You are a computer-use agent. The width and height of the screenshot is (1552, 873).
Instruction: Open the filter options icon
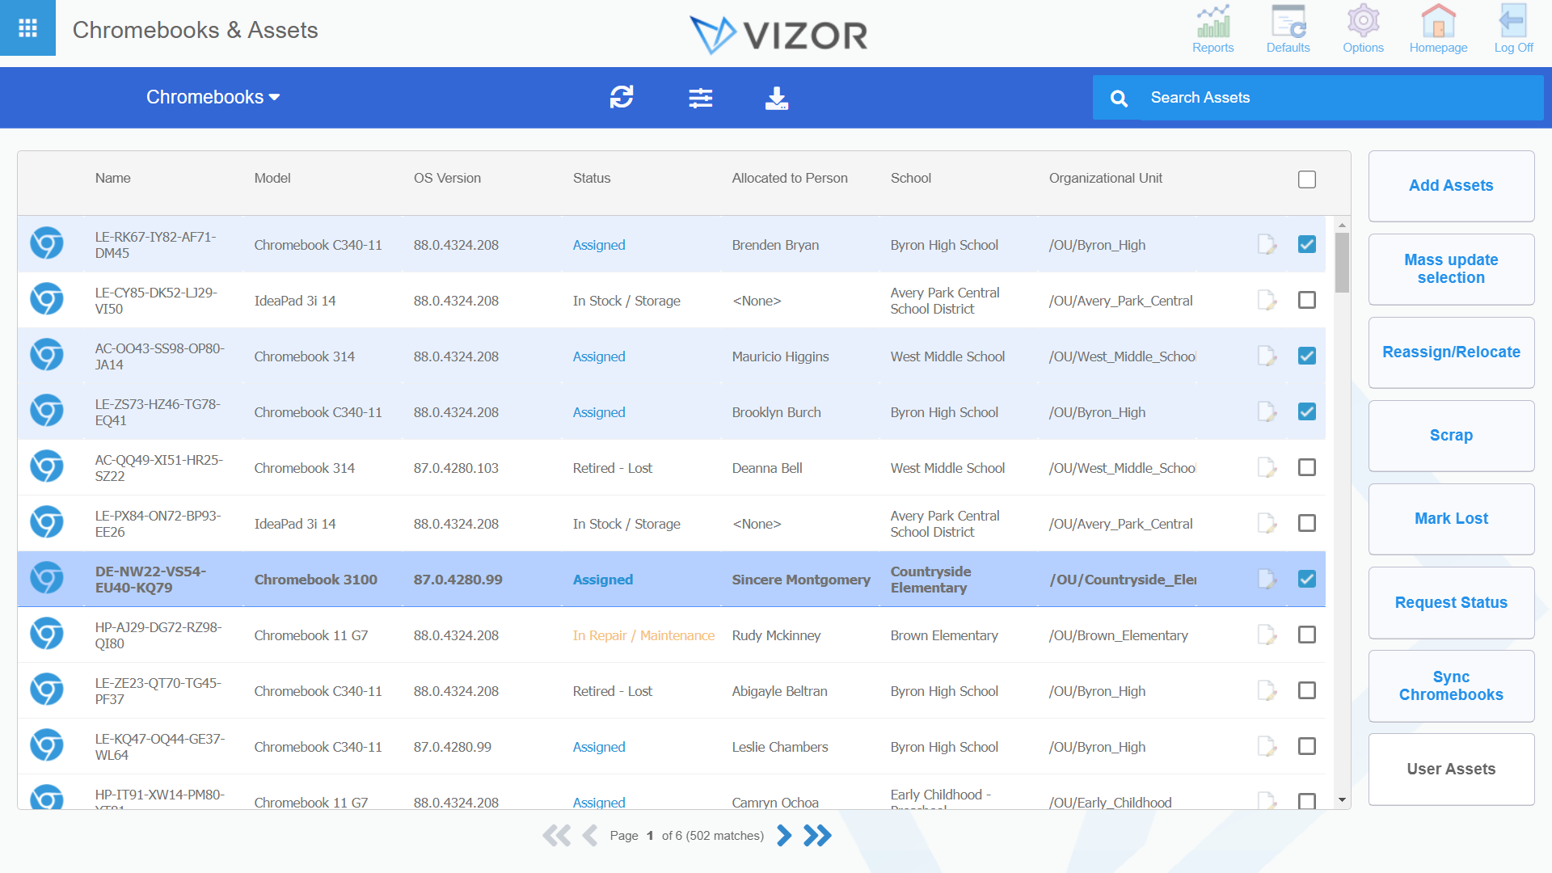(700, 97)
